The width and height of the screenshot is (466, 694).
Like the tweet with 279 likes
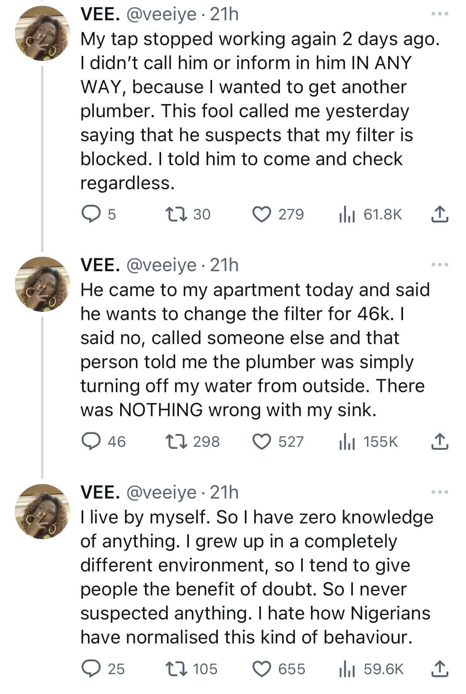point(262,214)
